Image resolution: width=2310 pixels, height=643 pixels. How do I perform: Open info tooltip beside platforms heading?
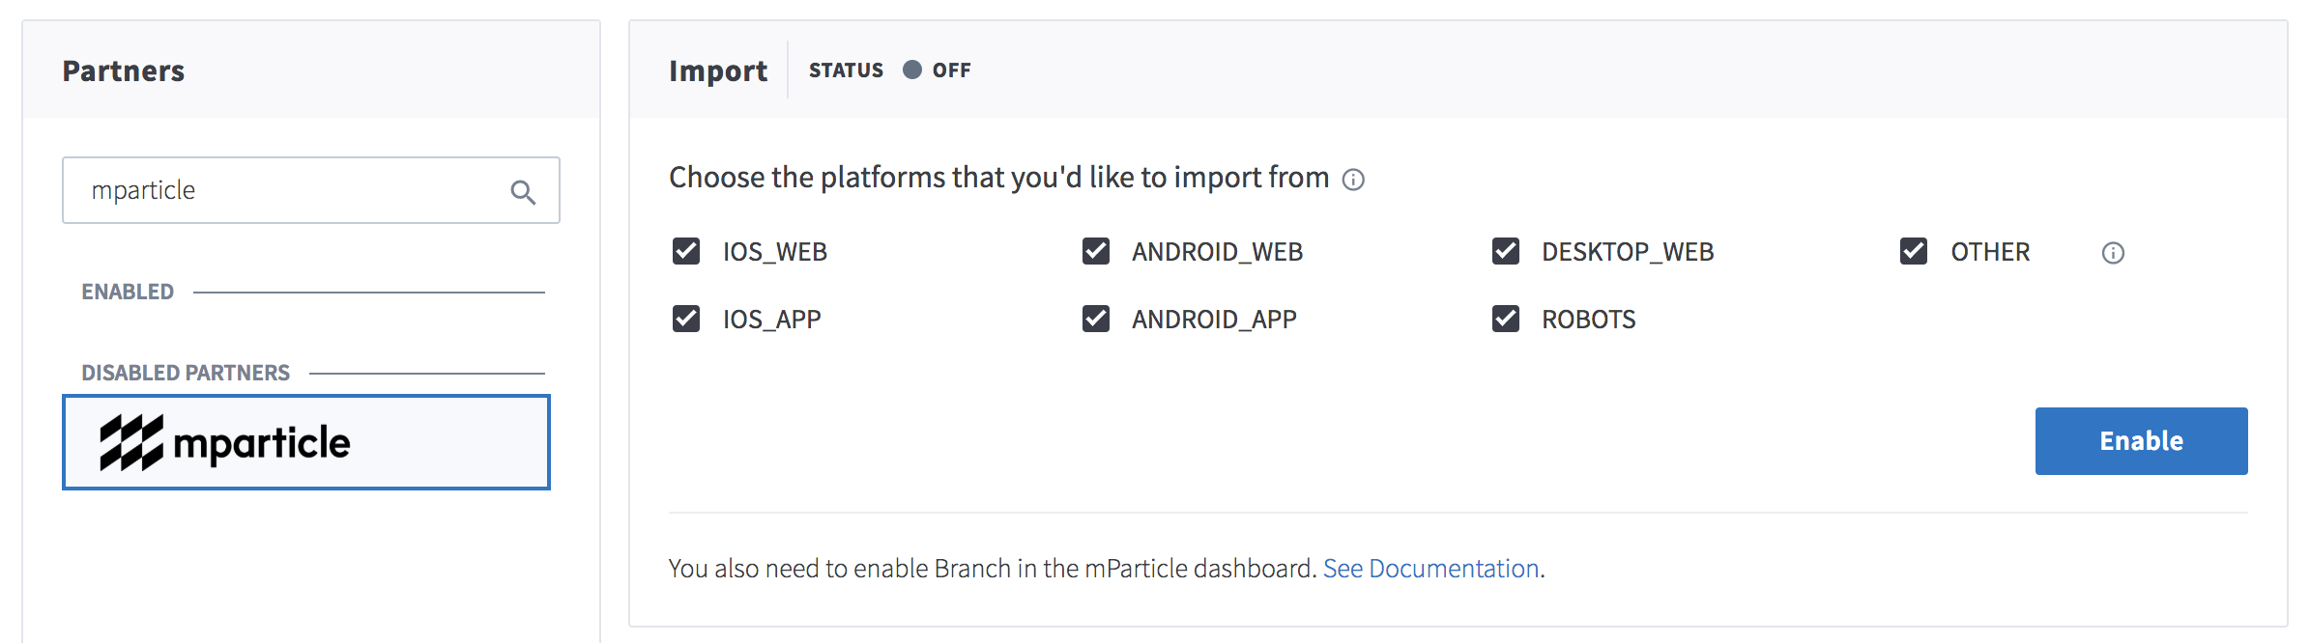(1353, 180)
